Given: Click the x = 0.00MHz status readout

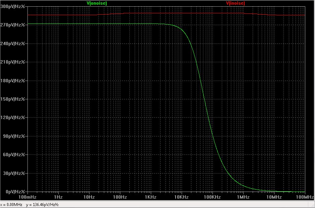Looking at the screenshot, I should pyautogui.click(x=11, y=205).
